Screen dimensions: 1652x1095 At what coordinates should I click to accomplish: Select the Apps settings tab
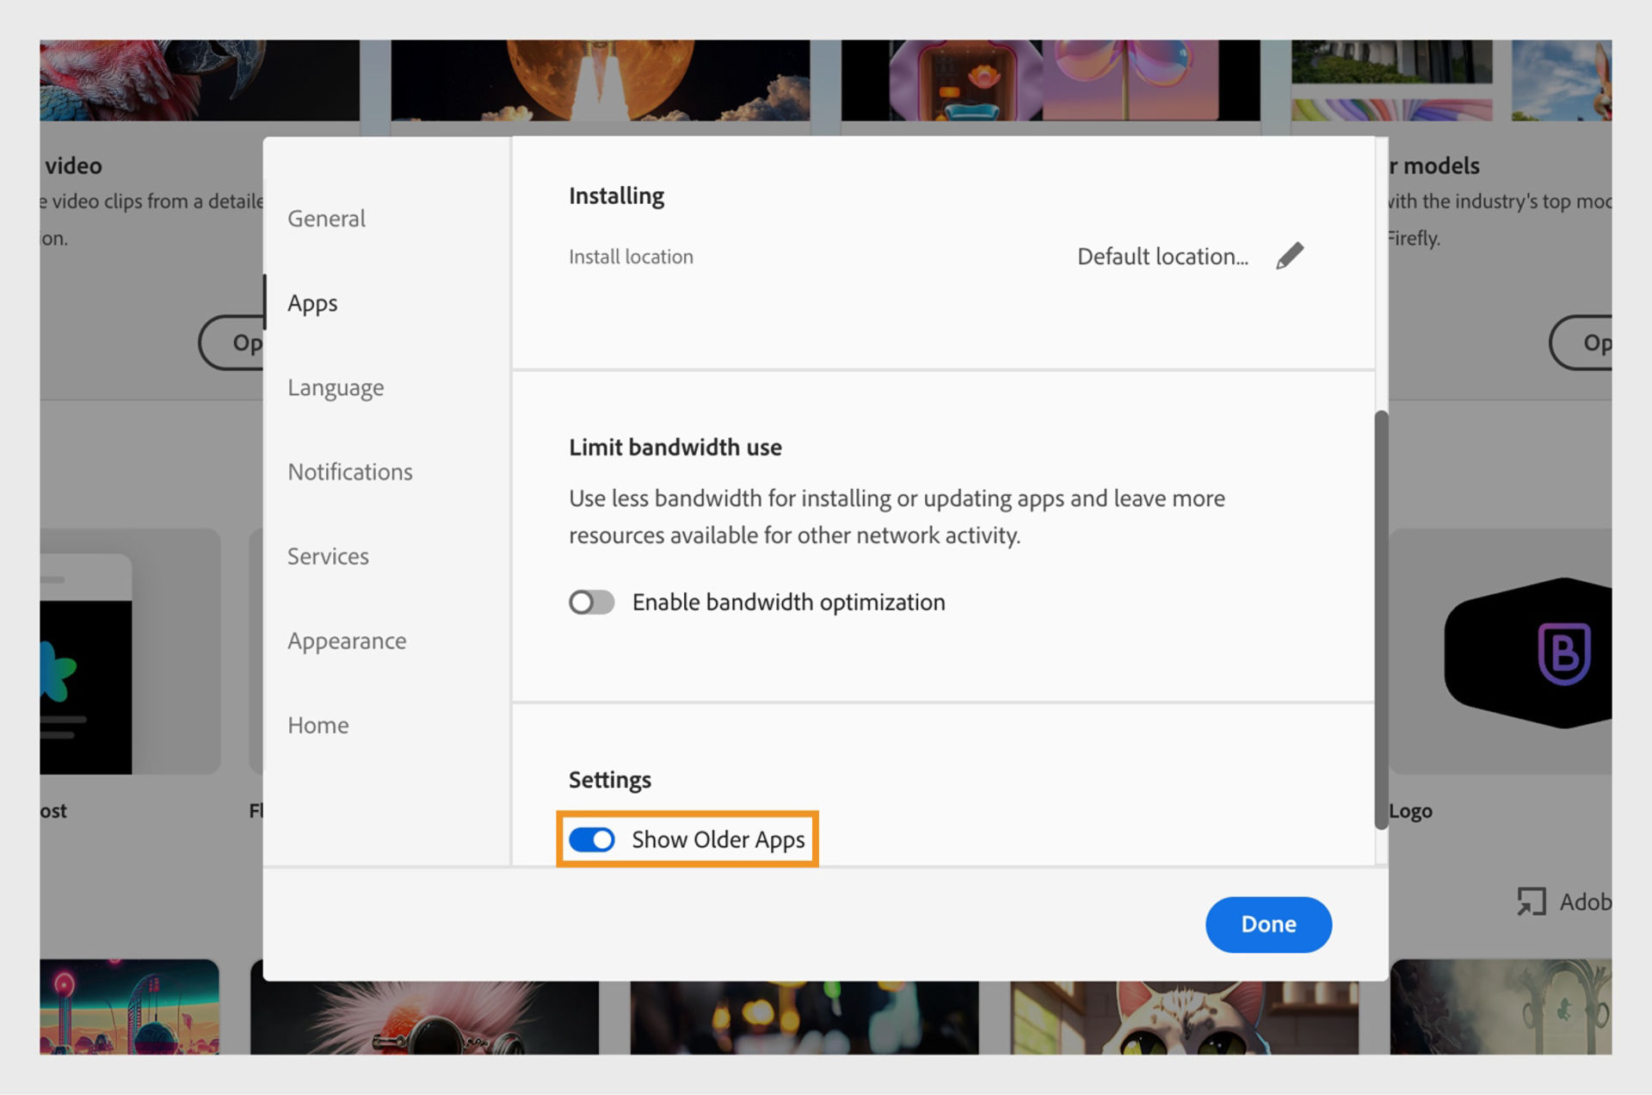(312, 303)
